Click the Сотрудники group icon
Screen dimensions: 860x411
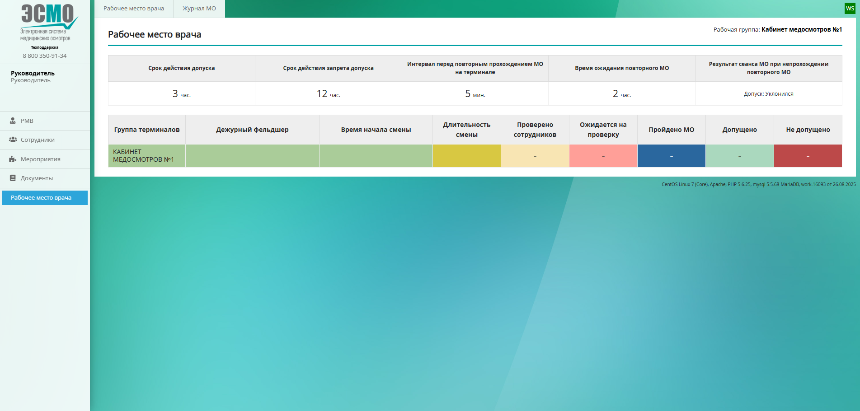point(13,140)
